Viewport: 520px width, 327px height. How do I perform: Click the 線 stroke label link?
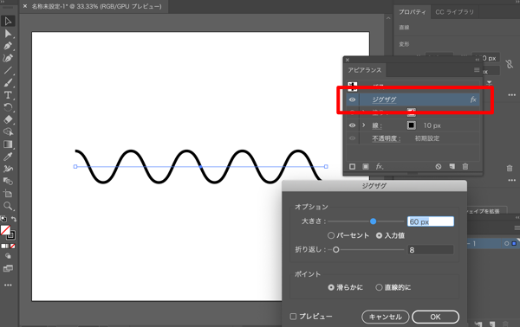click(x=377, y=125)
